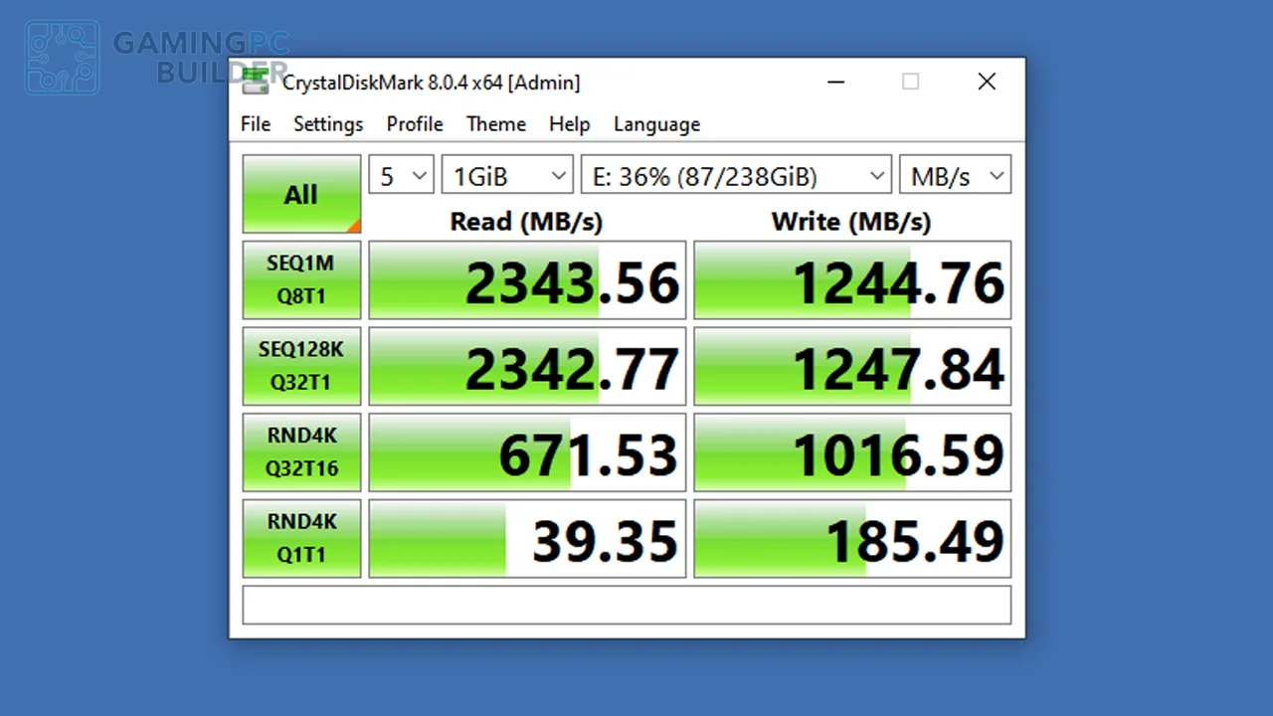Change the MB/s unit dropdown
This screenshot has width=1273, height=716.
coord(955,175)
